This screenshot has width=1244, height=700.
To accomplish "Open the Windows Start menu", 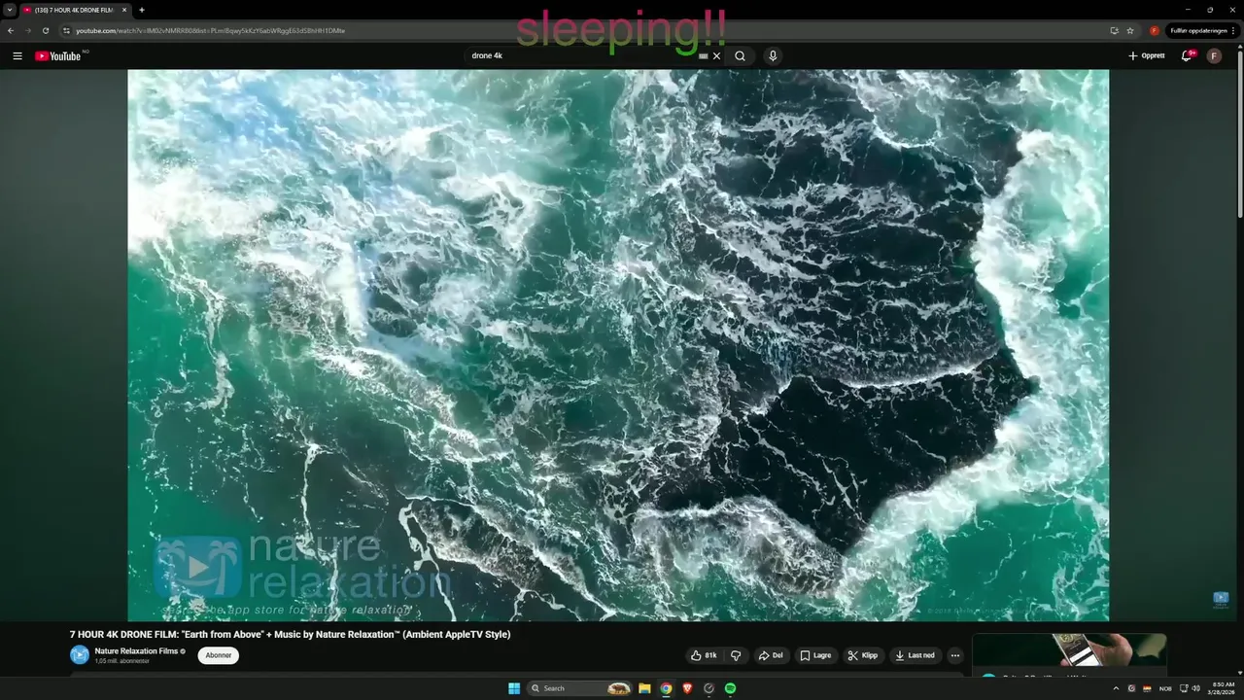I will click(x=514, y=688).
